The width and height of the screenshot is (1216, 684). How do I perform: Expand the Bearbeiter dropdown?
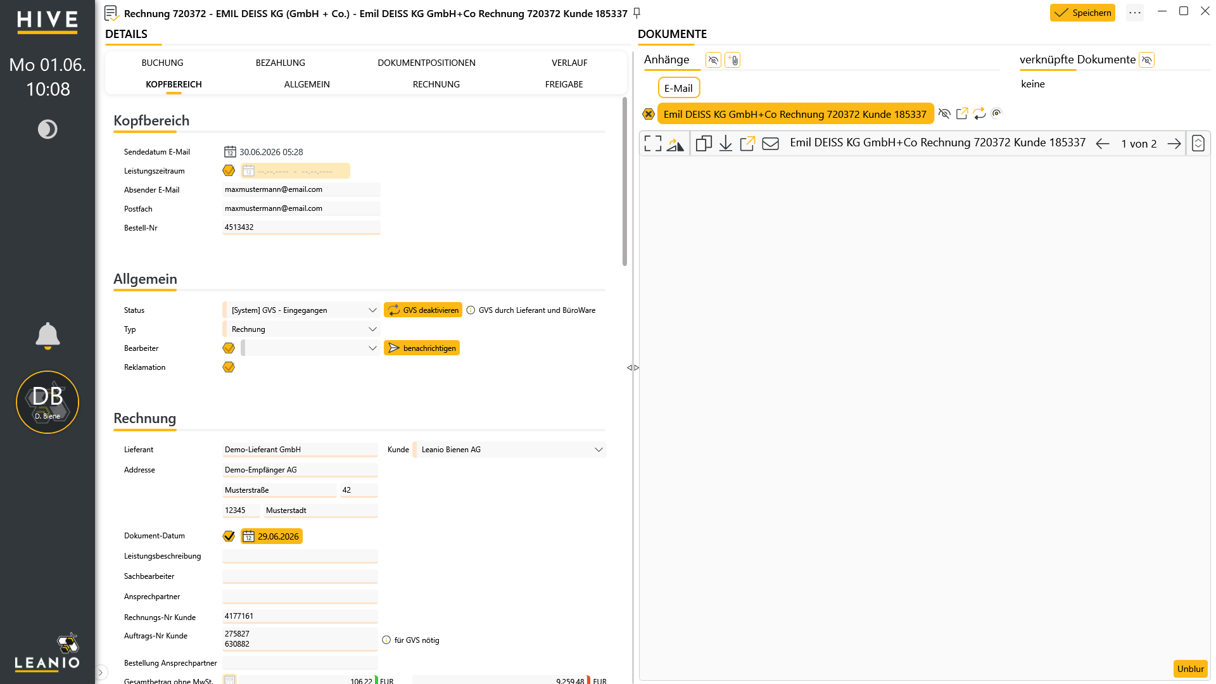tap(310, 348)
